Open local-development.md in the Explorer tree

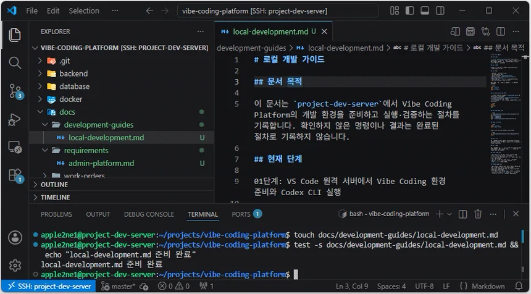(x=122, y=138)
